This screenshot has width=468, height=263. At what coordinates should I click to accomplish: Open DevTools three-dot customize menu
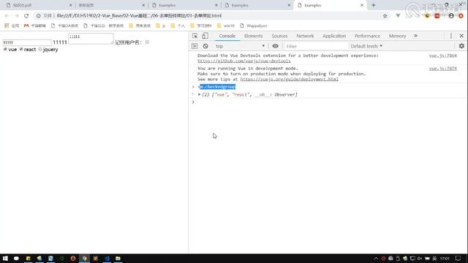coord(451,36)
